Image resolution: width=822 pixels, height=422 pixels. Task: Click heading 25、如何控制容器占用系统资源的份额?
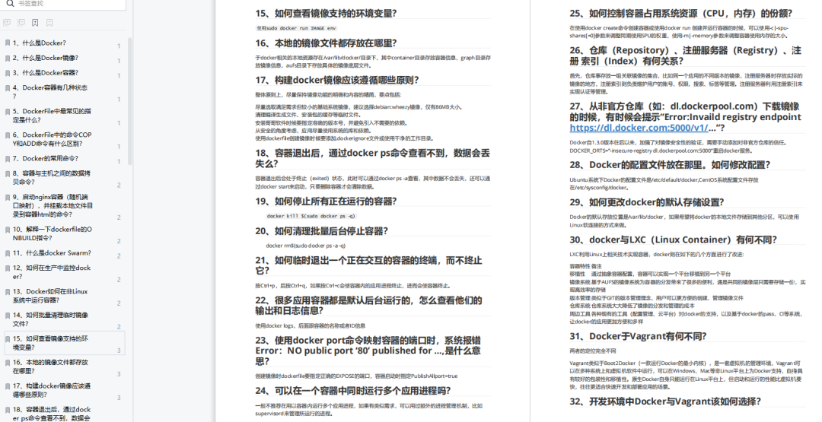(681, 13)
